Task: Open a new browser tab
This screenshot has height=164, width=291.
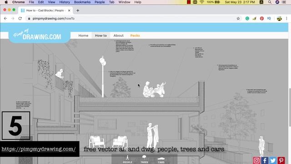Action: click(x=78, y=10)
